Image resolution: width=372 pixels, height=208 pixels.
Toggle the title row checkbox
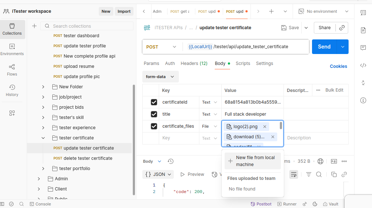pyautogui.click(x=154, y=114)
